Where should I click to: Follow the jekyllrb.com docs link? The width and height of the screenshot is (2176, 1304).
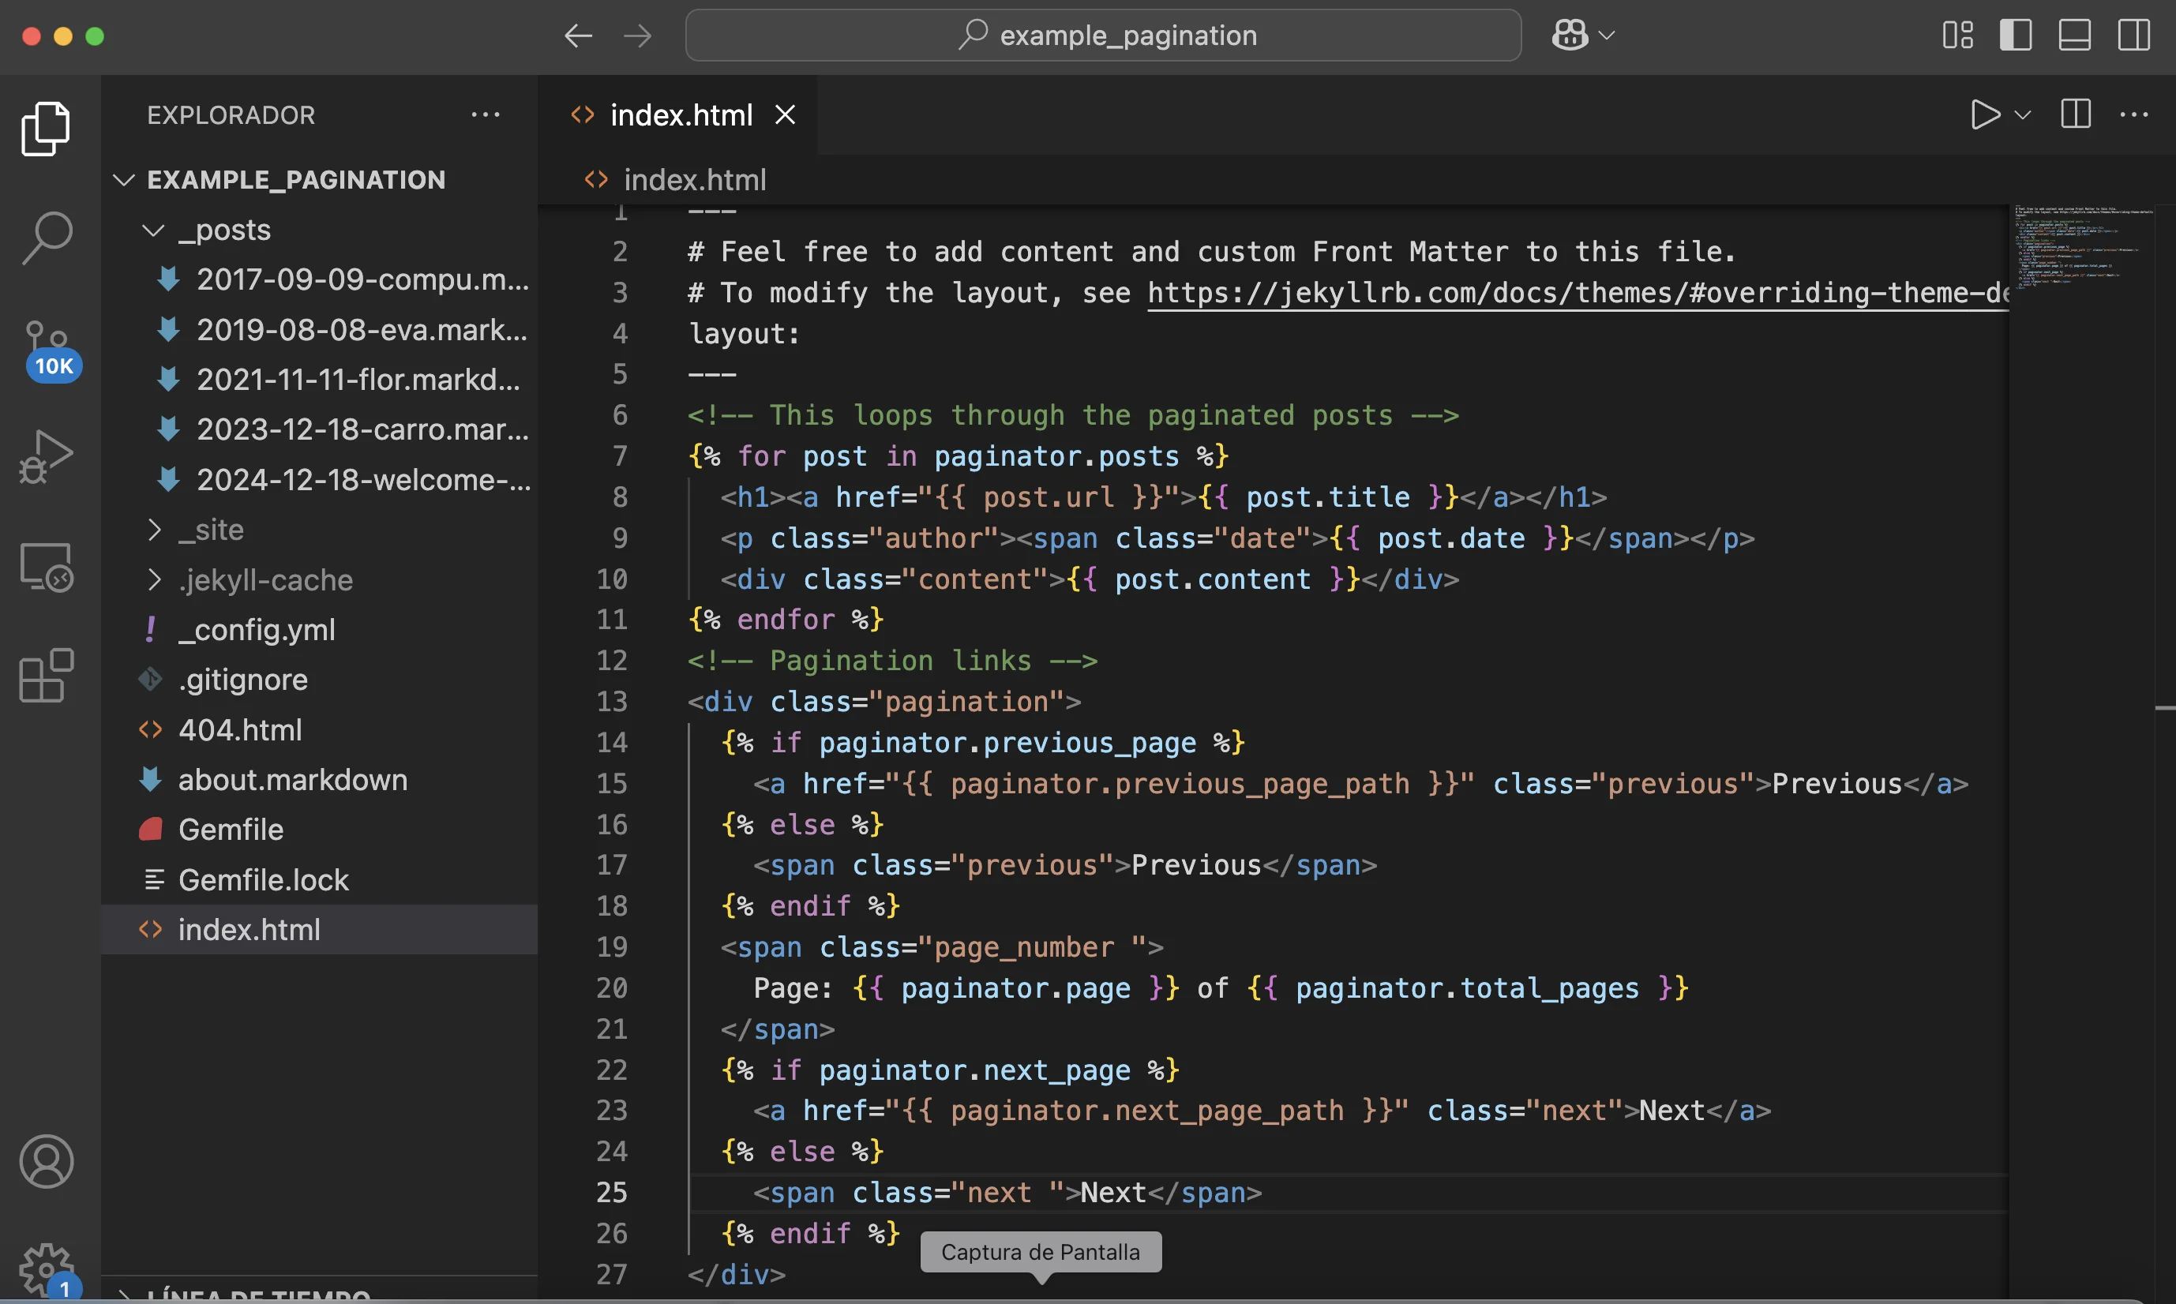point(1578,293)
